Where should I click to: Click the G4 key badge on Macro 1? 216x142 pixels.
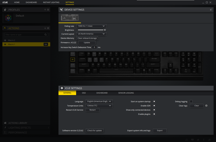point(46,44)
